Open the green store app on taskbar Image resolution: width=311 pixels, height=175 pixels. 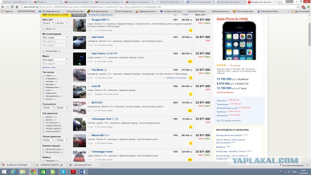tap(43, 172)
